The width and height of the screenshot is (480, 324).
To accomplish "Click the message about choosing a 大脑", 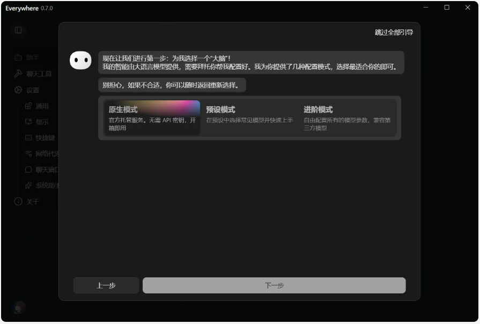I will (x=251, y=62).
